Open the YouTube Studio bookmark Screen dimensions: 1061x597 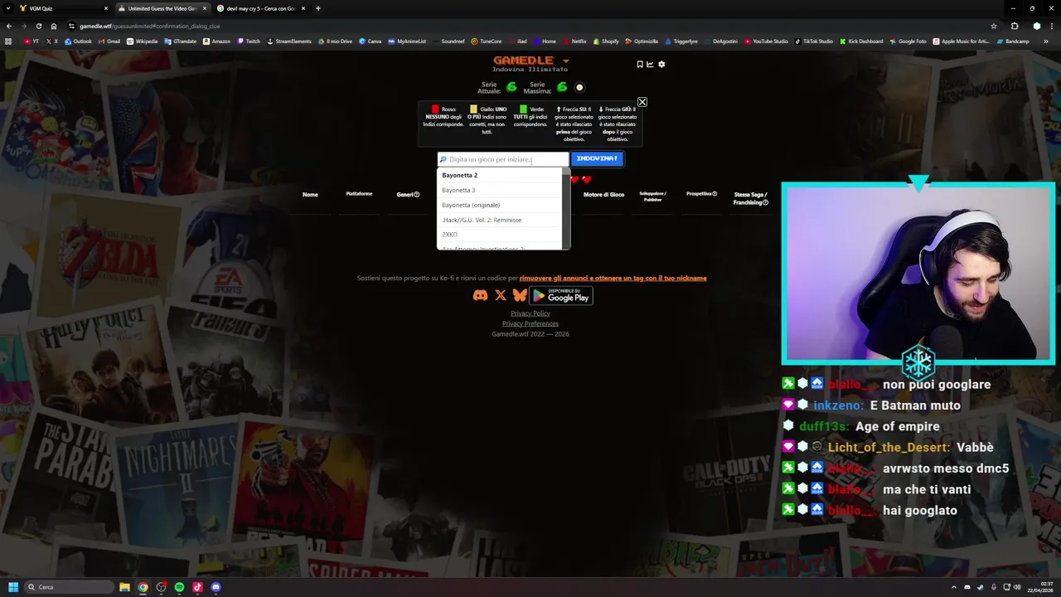point(765,41)
